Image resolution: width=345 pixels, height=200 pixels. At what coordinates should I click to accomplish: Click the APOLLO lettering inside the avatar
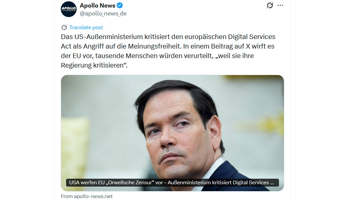coord(69,8)
